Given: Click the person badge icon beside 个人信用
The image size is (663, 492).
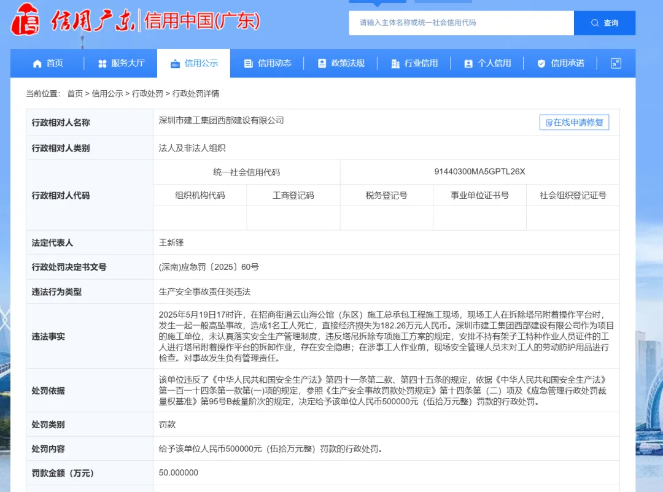Looking at the screenshot, I should tap(468, 63).
